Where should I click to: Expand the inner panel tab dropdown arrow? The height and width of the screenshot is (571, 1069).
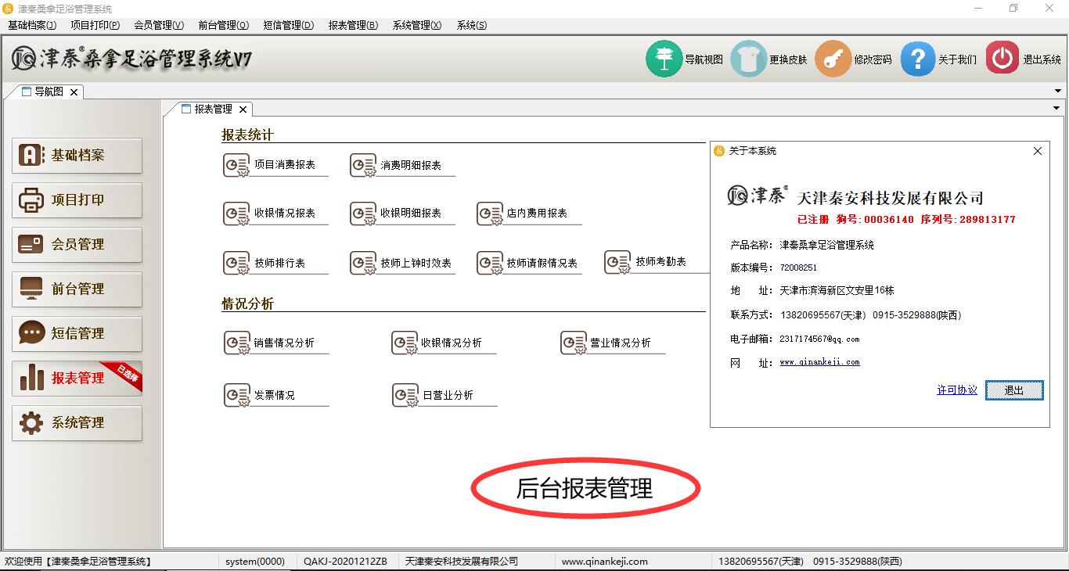(x=1056, y=109)
